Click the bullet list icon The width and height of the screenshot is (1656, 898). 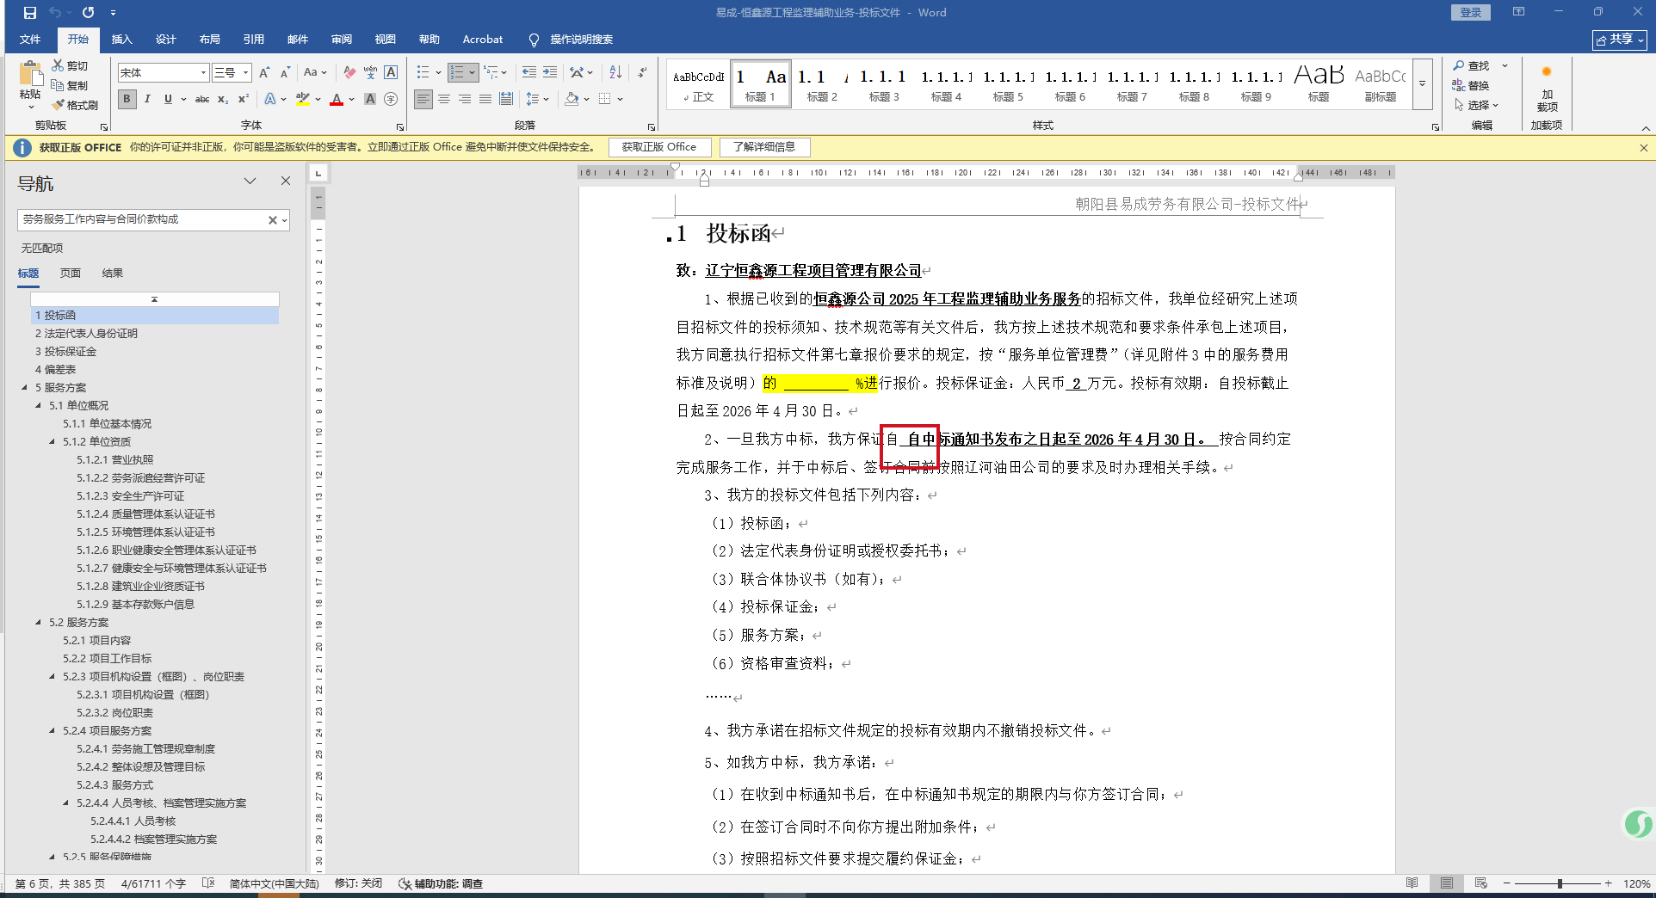coord(423,72)
